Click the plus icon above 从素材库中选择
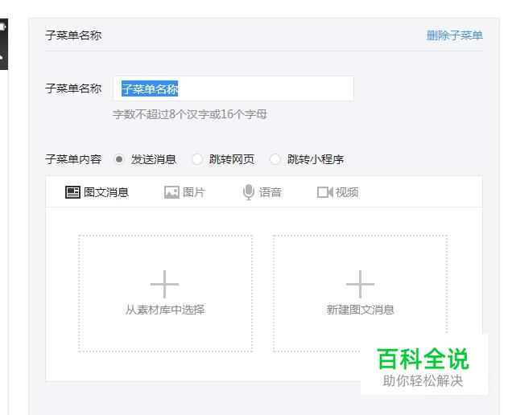 [164, 284]
